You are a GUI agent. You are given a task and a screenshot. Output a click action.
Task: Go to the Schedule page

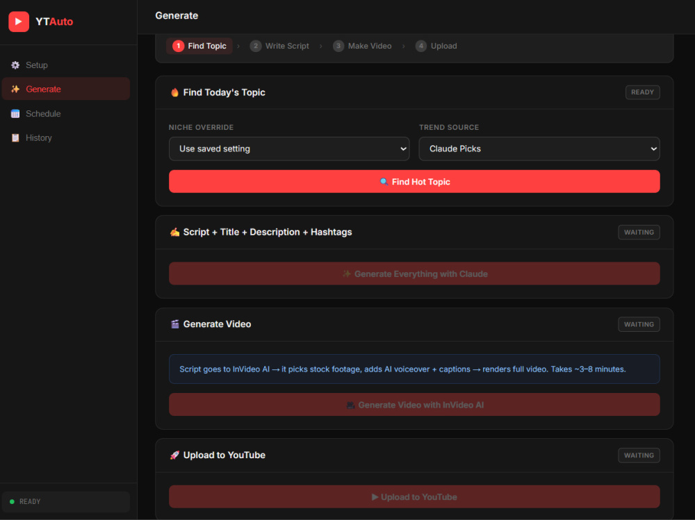(x=65, y=113)
